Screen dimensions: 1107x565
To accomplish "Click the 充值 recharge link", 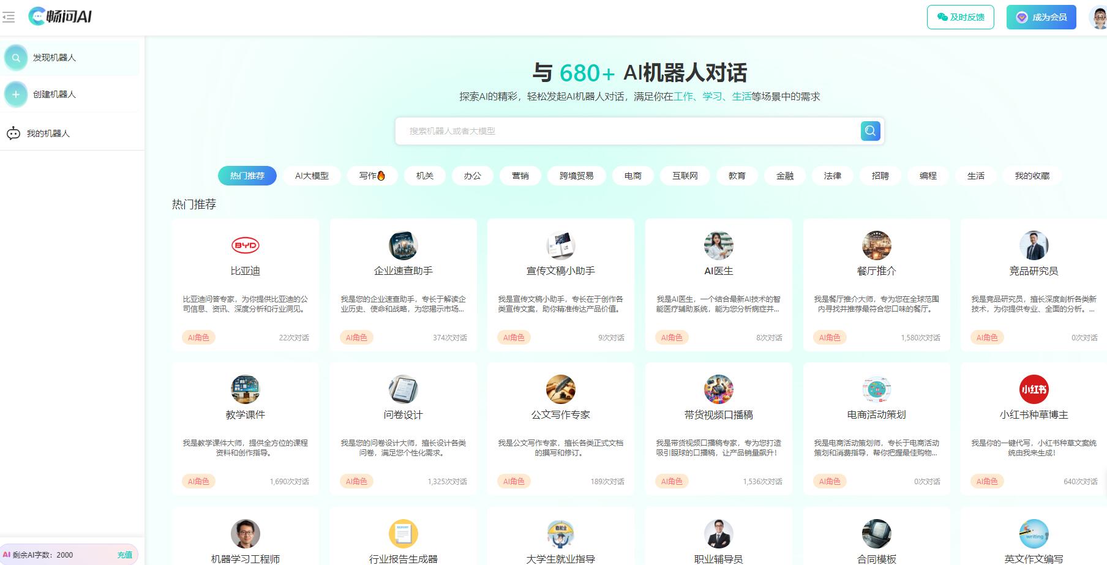I will tap(124, 555).
